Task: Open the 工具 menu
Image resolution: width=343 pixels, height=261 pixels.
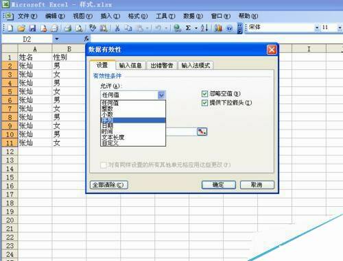Action: tap(165, 16)
